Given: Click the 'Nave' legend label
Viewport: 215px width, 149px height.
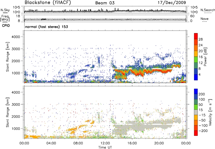Looking at the screenshot, I should 205,19.
